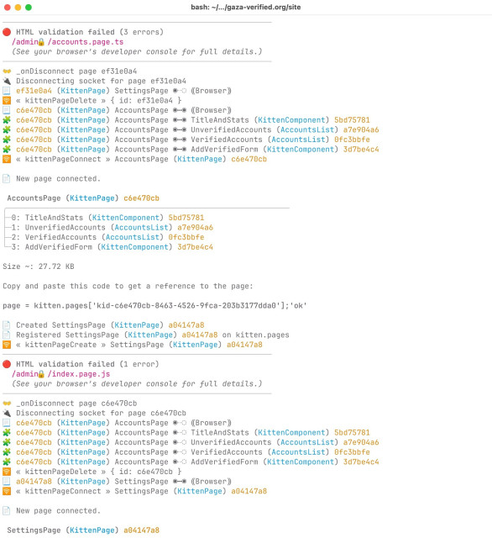This screenshot has height=538, width=492.
Task: Click the page icon beside 'a04147a8 (KittenPage) SettingsPage'
Action: [7, 482]
